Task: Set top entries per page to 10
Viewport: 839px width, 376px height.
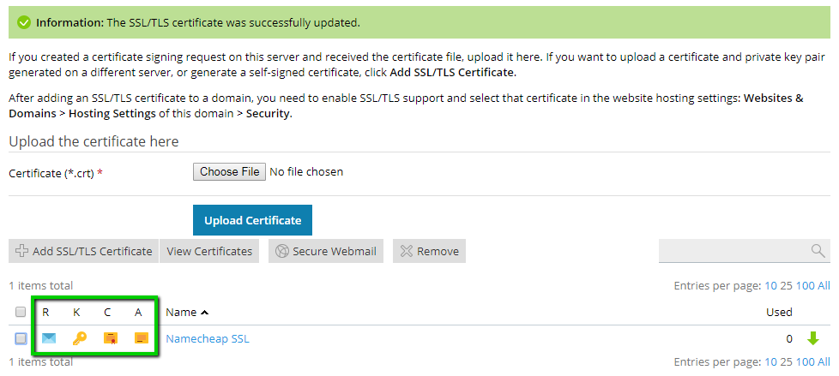Action: [x=770, y=285]
